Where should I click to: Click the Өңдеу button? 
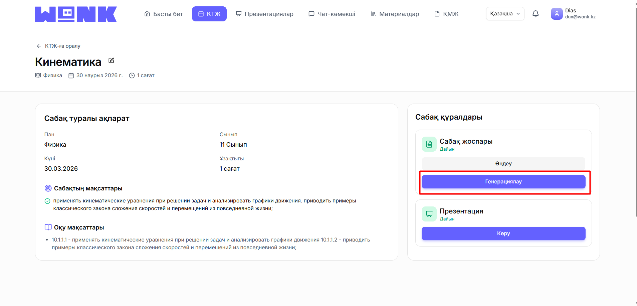[503, 163]
